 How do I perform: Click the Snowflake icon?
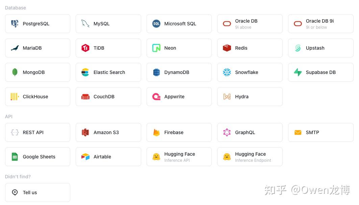227,72
